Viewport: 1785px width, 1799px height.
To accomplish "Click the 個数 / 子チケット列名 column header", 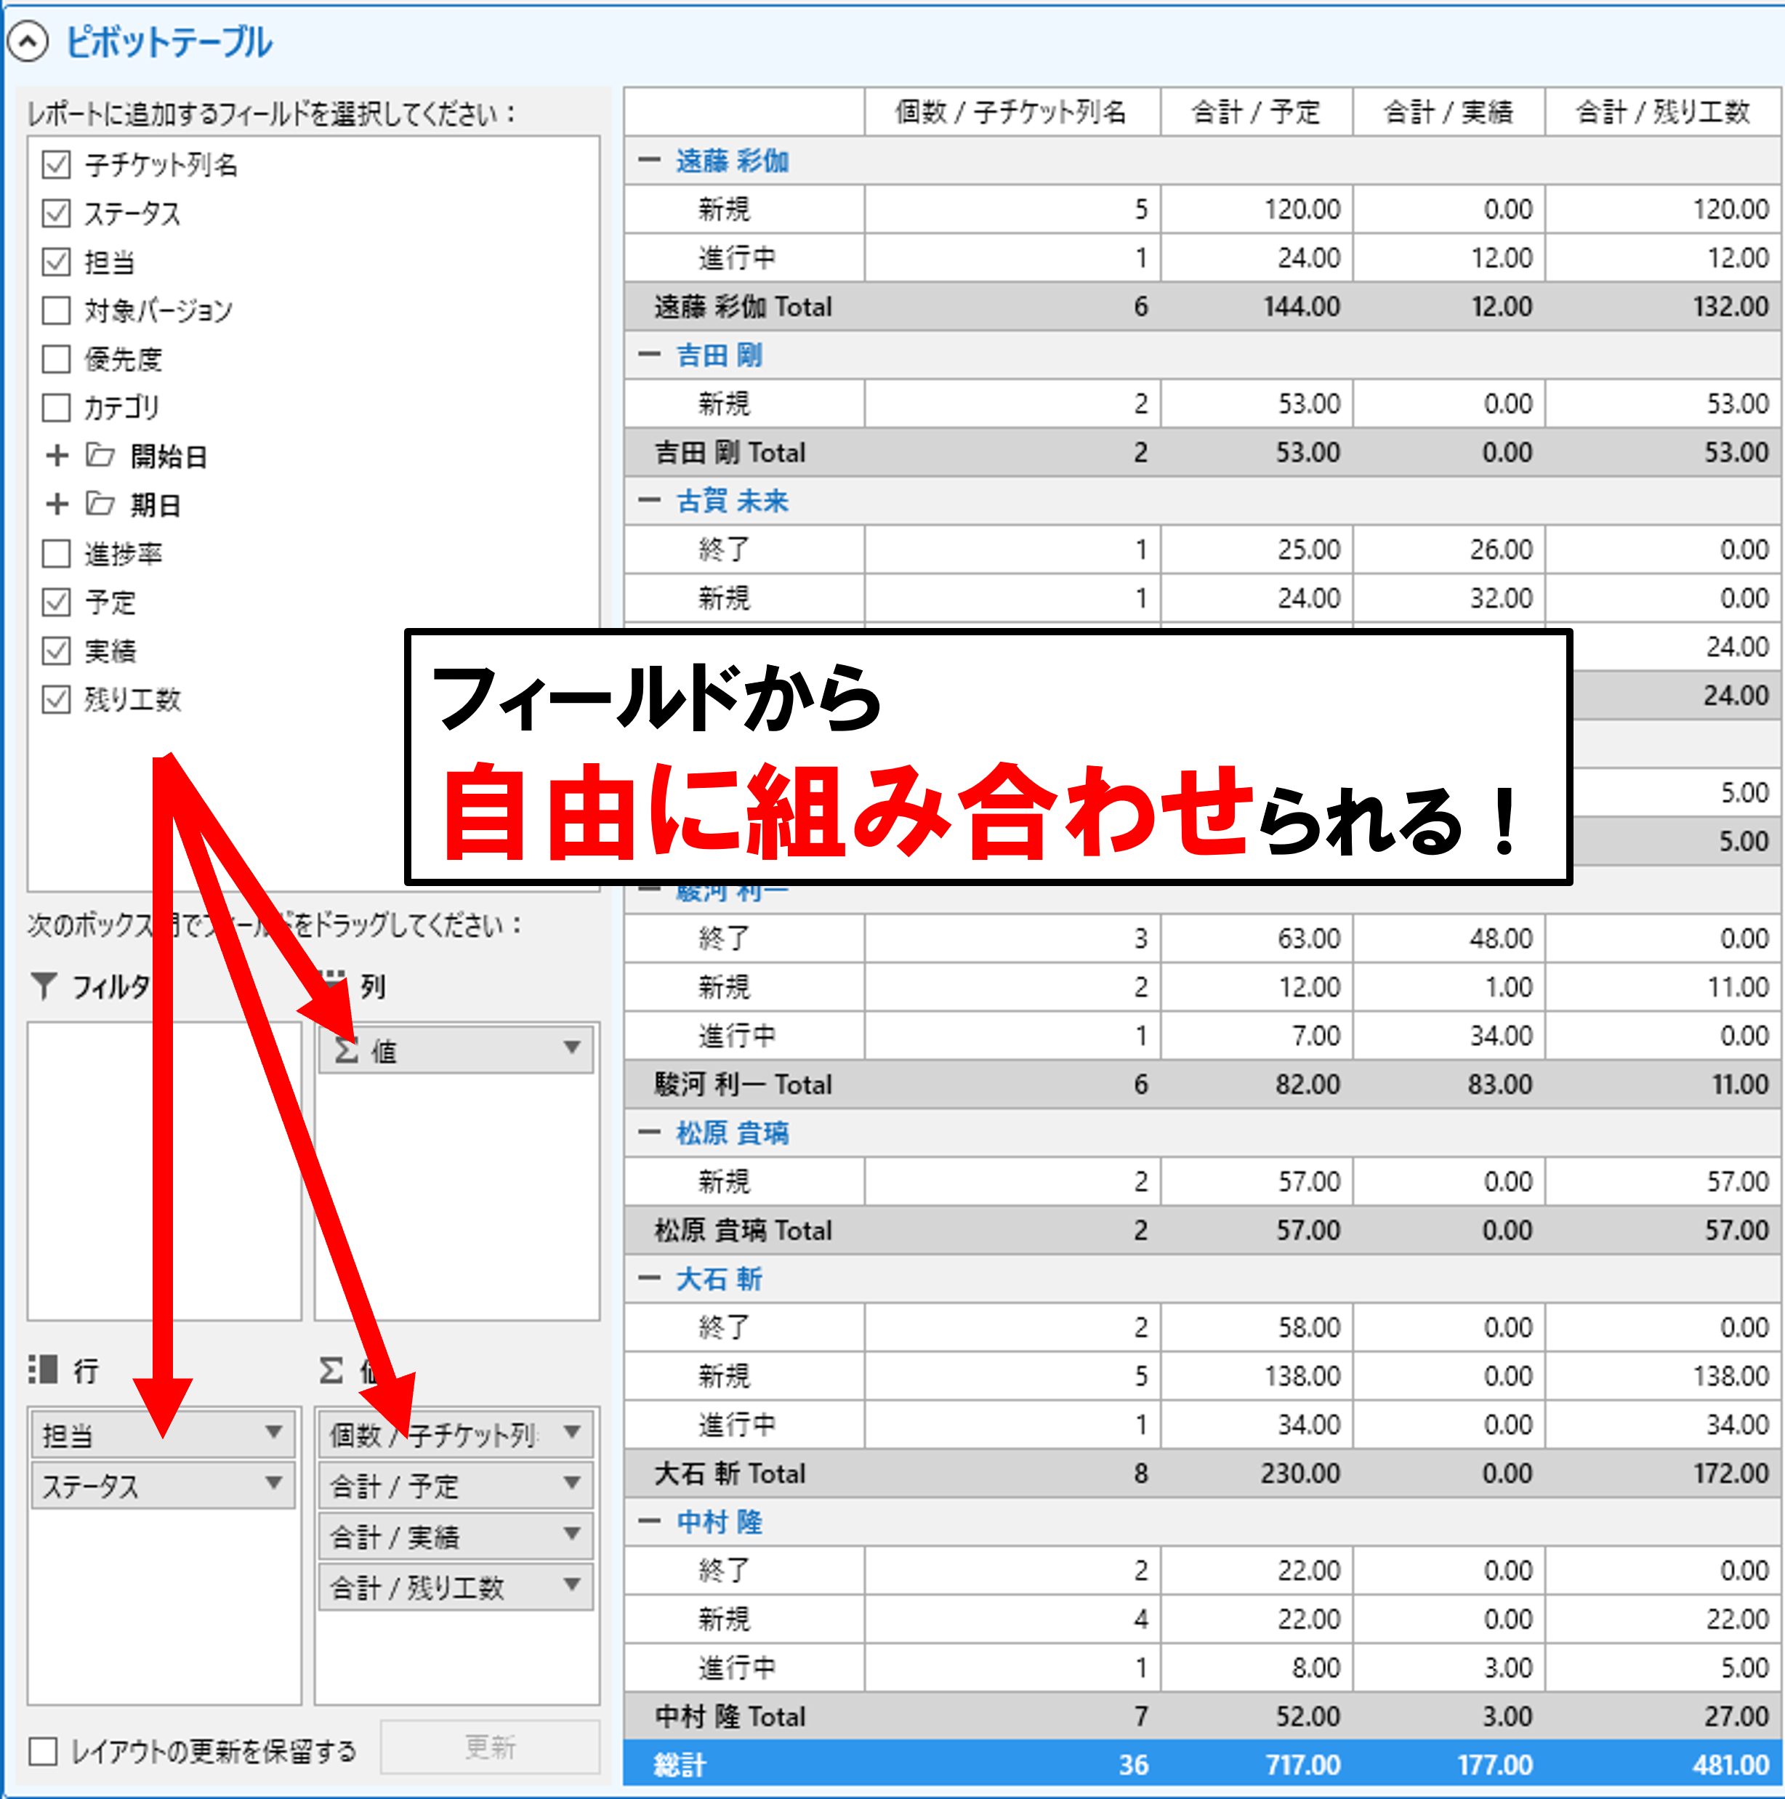I will coord(1011,113).
